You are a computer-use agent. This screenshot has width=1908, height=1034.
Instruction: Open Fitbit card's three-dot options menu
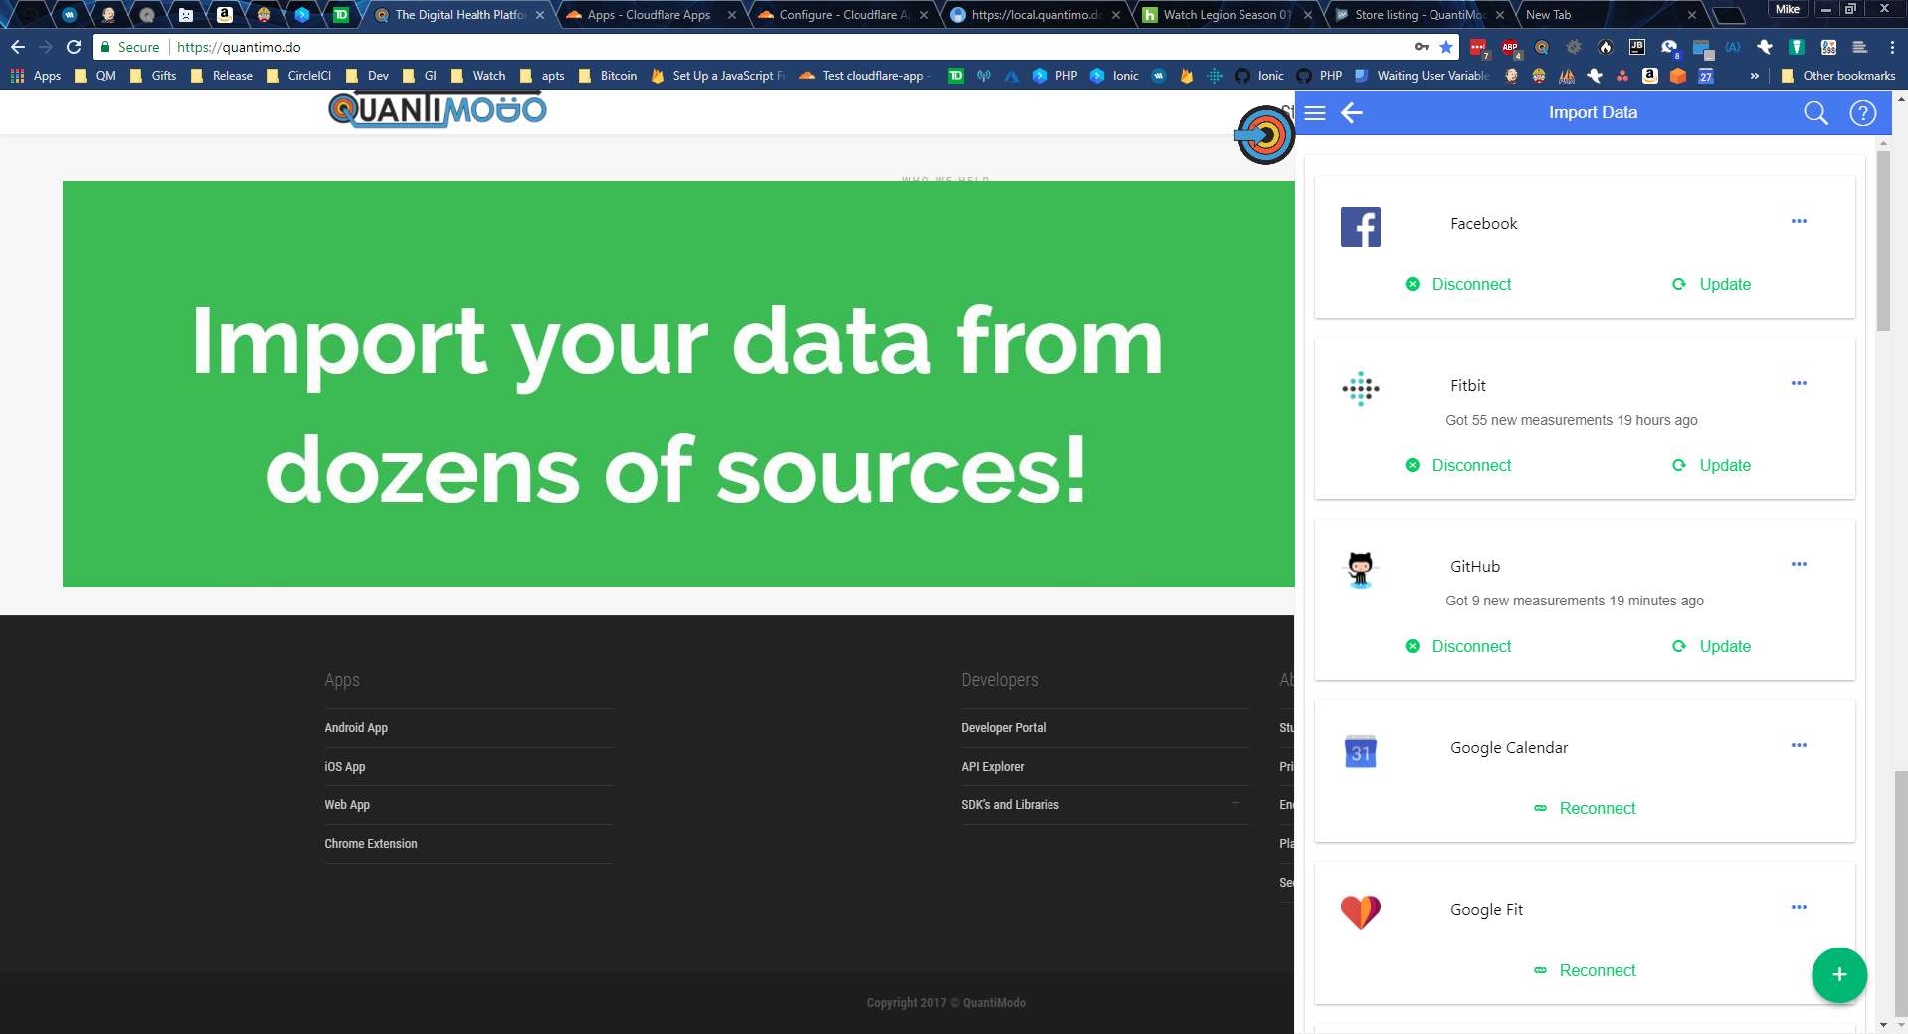pyautogui.click(x=1799, y=383)
